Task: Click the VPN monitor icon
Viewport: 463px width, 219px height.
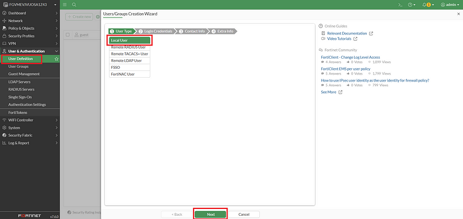Action: coord(4,43)
